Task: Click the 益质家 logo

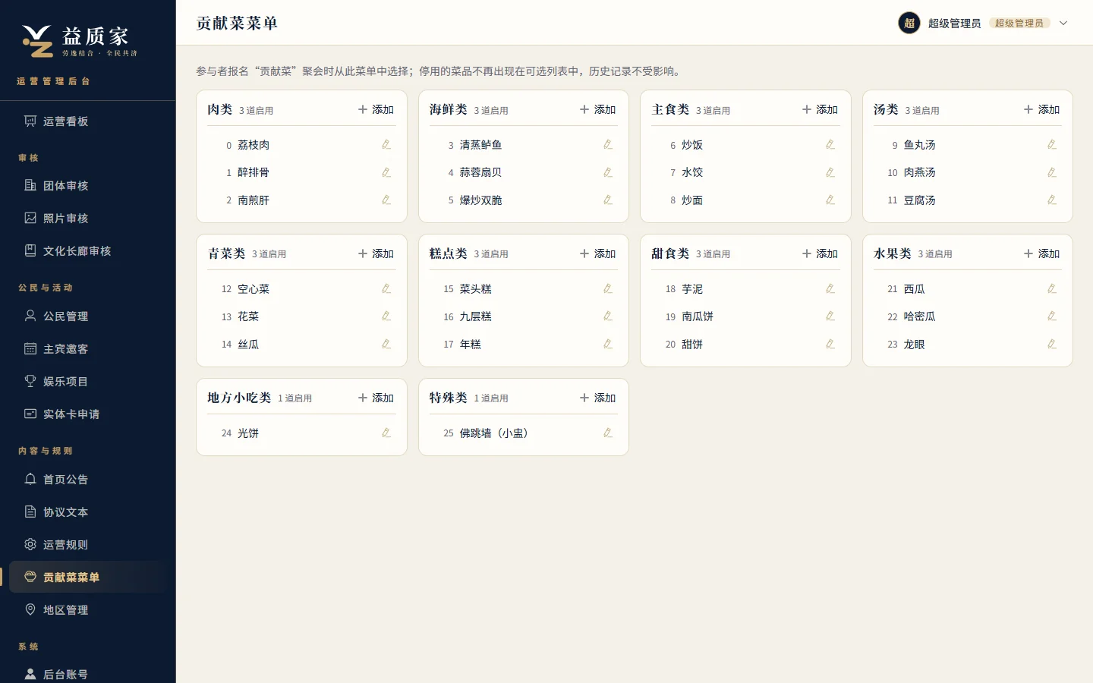Action: pyautogui.click(x=79, y=41)
